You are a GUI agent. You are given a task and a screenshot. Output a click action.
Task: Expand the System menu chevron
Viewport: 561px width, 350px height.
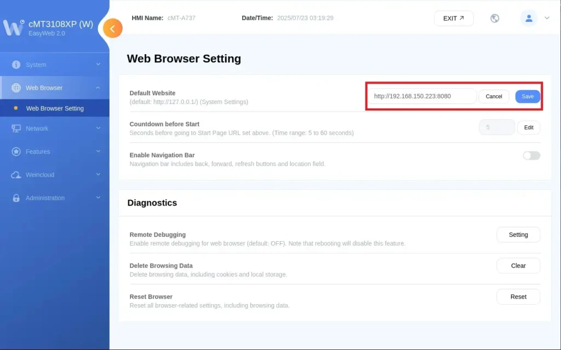98,65
